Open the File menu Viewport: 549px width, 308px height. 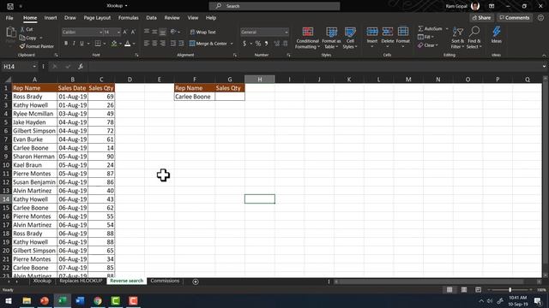coord(9,18)
